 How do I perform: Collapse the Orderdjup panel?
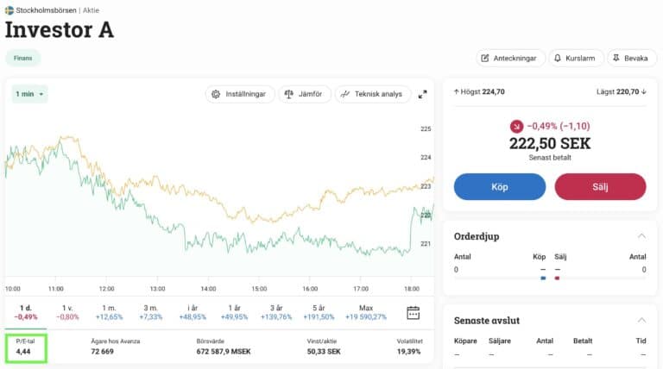click(x=641, y=236)
